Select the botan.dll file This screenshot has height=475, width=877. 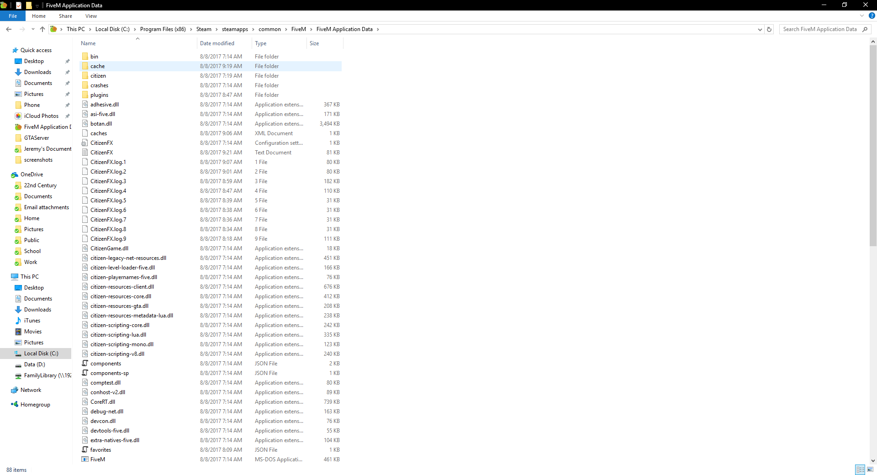211,124
